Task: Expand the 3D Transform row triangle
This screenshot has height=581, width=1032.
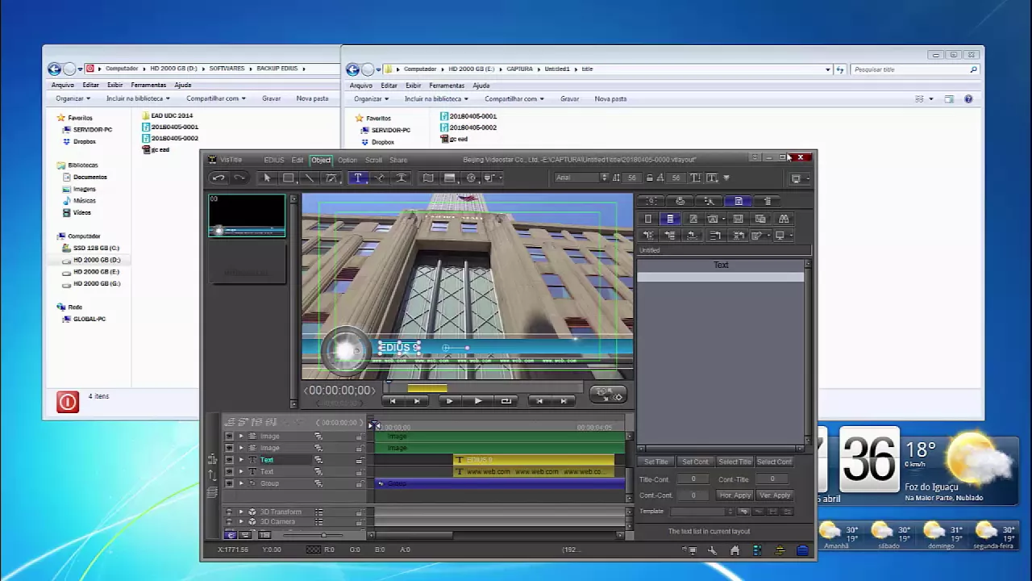Action: click(x=240, y=512)
